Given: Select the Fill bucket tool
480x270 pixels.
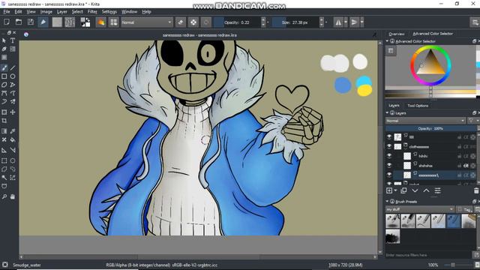Looking at the screenshot, I should point(13,140).
